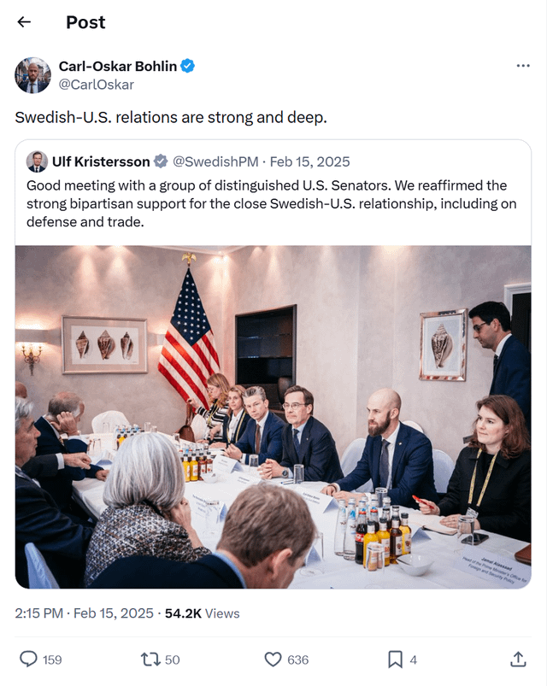547x686 pixels.
Task: Click Carl-Oskar Bohlin's profile avatar
Action: (32, 75)
